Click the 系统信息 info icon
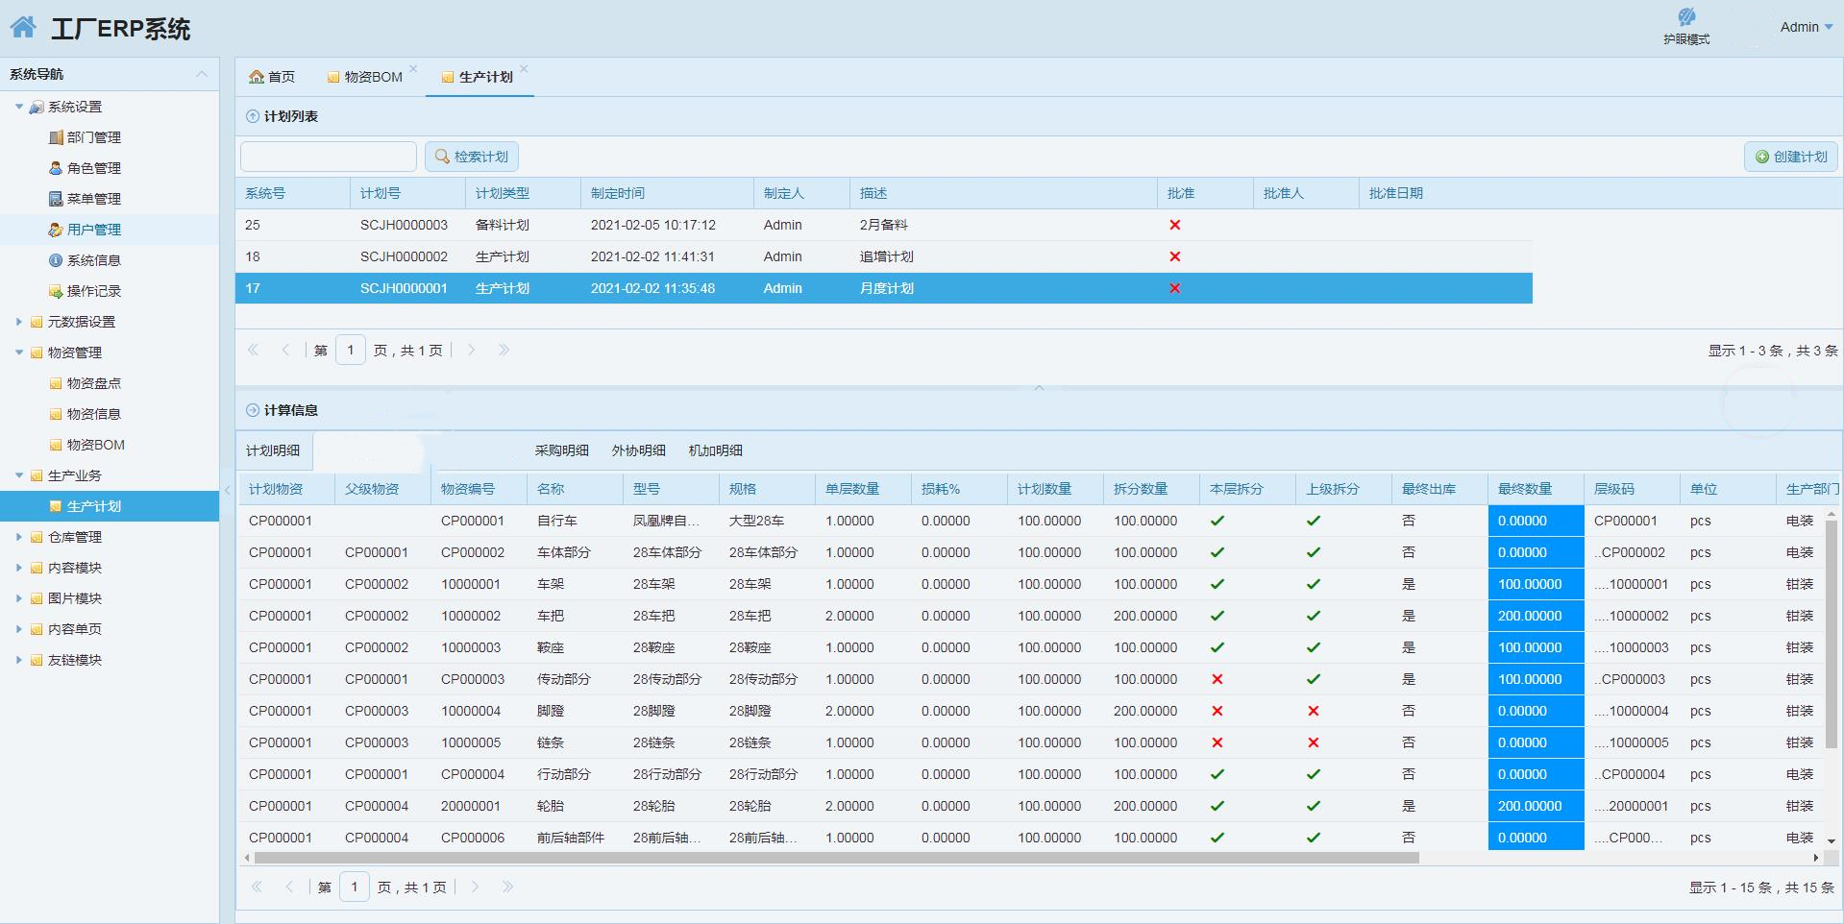 click(x=56, y=260)
